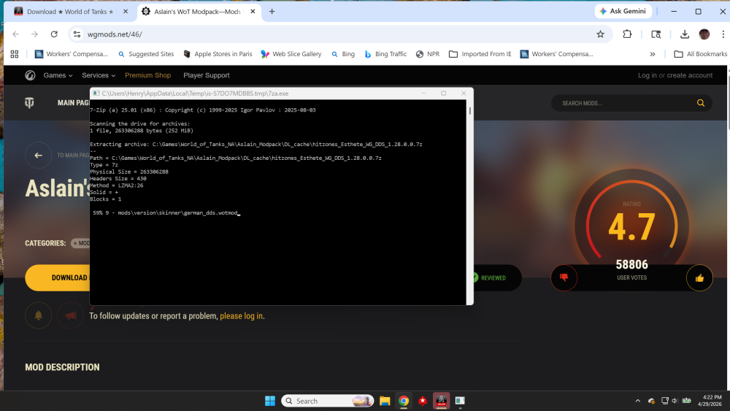730x411 pixels.
Task: Click the Windows taskbar Search box
Action: (328, 401)
